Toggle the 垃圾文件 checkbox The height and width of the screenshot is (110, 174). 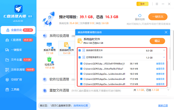coord(52,62)
